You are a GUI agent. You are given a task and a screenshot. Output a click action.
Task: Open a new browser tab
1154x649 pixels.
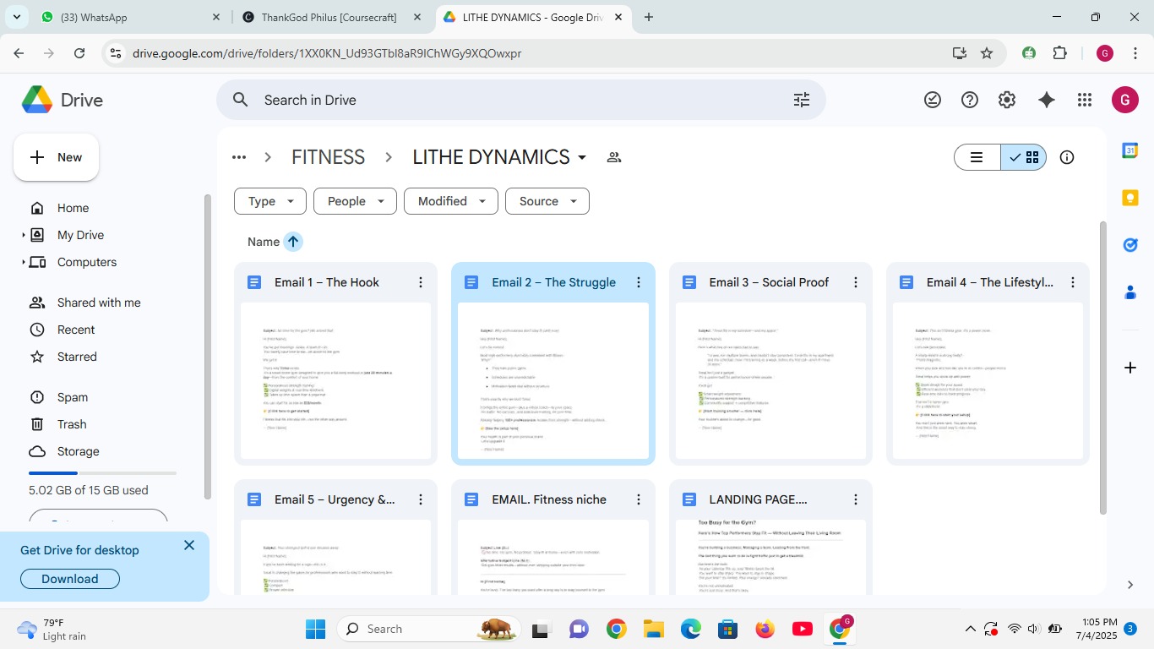point(649,17)
